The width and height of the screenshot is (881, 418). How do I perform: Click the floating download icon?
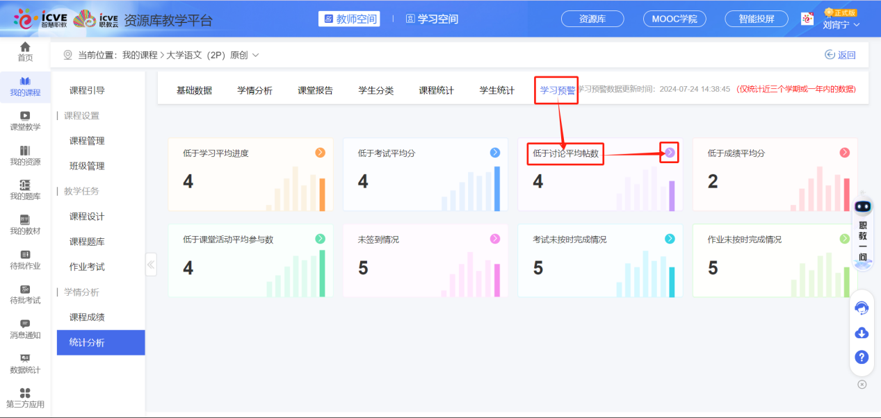point(862,333)
